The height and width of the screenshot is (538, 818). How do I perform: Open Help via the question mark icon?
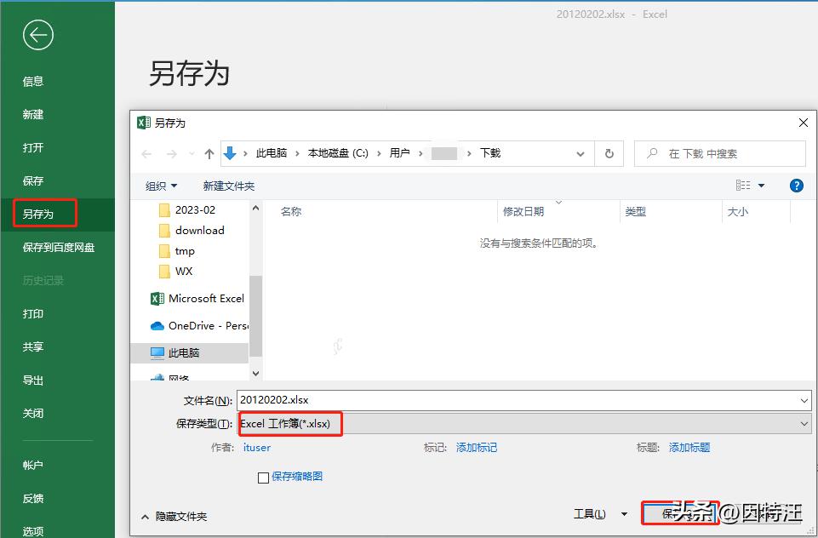[796, 185]
